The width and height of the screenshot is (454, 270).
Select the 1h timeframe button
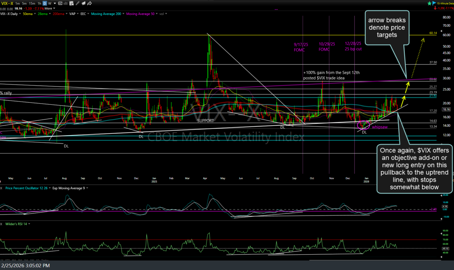39,3
